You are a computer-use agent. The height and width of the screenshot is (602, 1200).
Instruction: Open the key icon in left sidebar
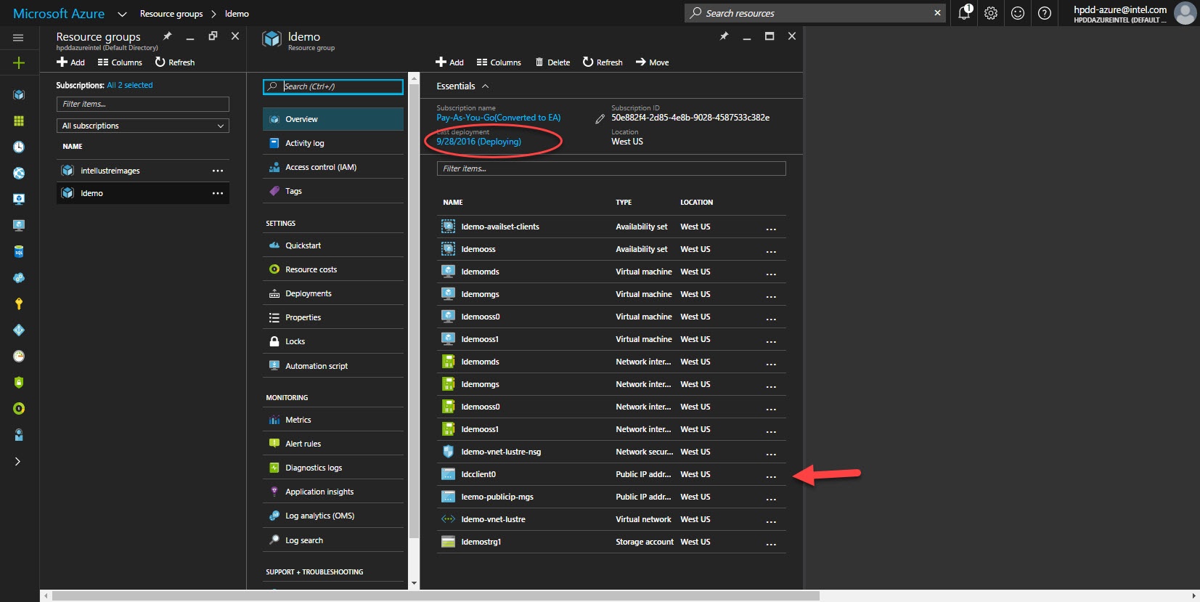point(19,304)
